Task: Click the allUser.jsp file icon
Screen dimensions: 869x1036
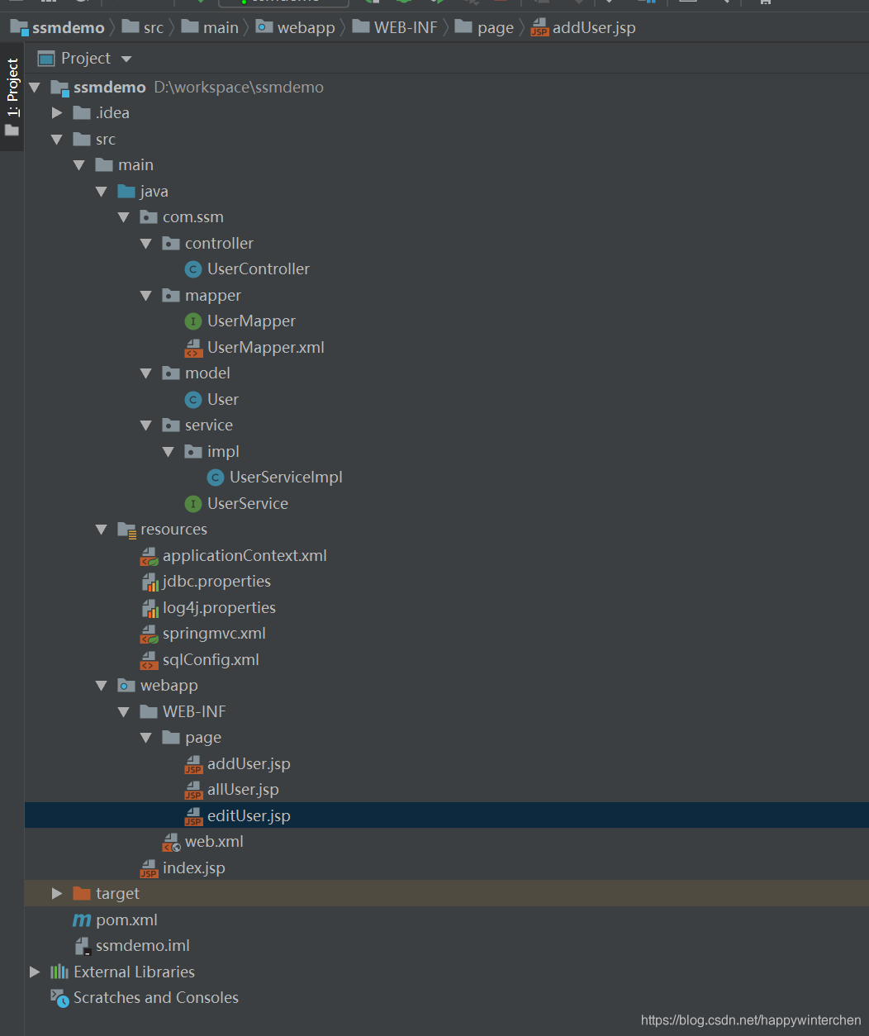Action: pos(193,790)
